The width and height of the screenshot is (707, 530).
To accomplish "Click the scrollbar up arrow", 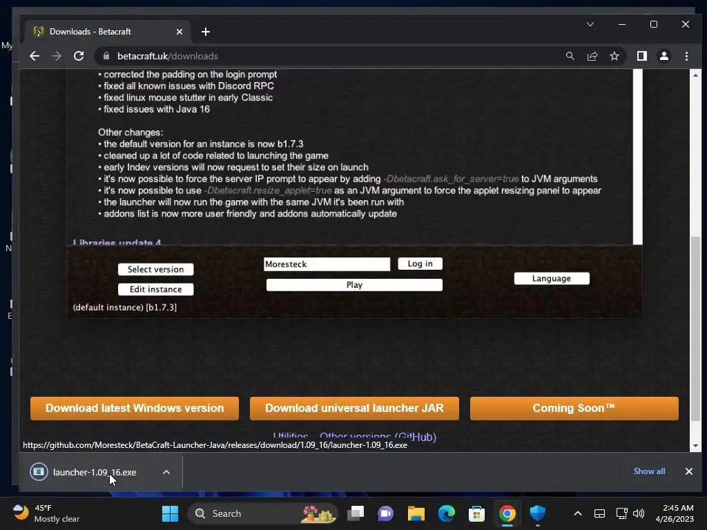I will pos(695,75).
